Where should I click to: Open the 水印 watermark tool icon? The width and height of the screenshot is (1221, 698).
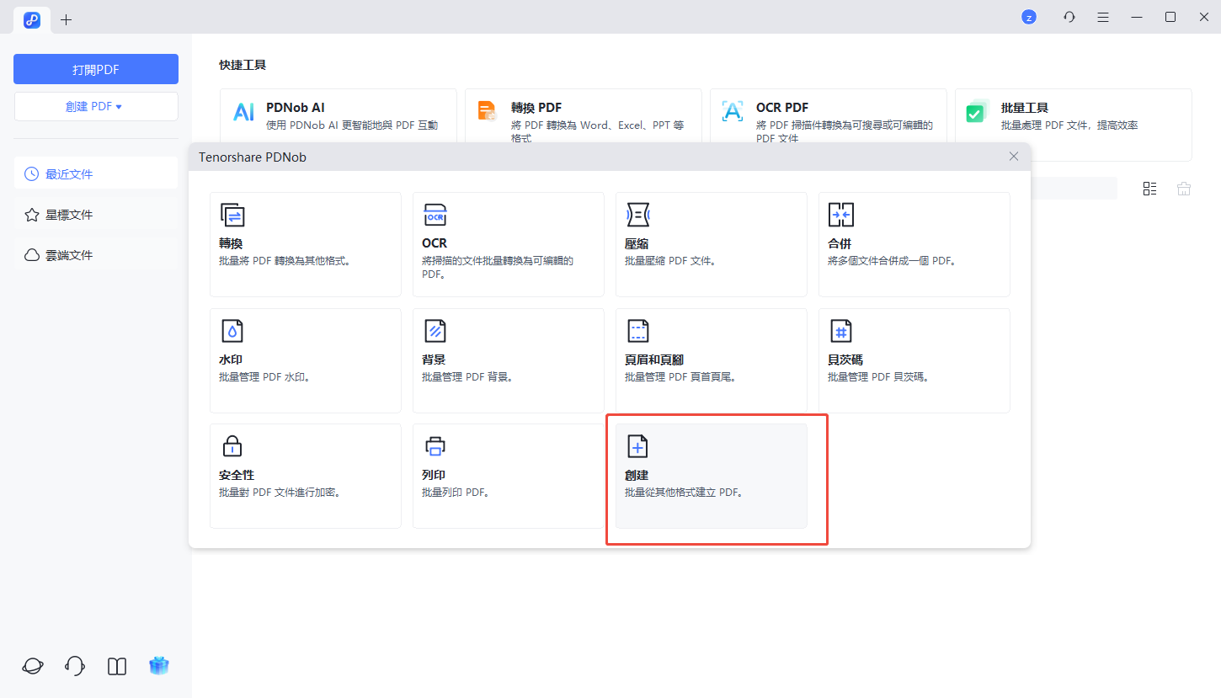tap(232, 331)
